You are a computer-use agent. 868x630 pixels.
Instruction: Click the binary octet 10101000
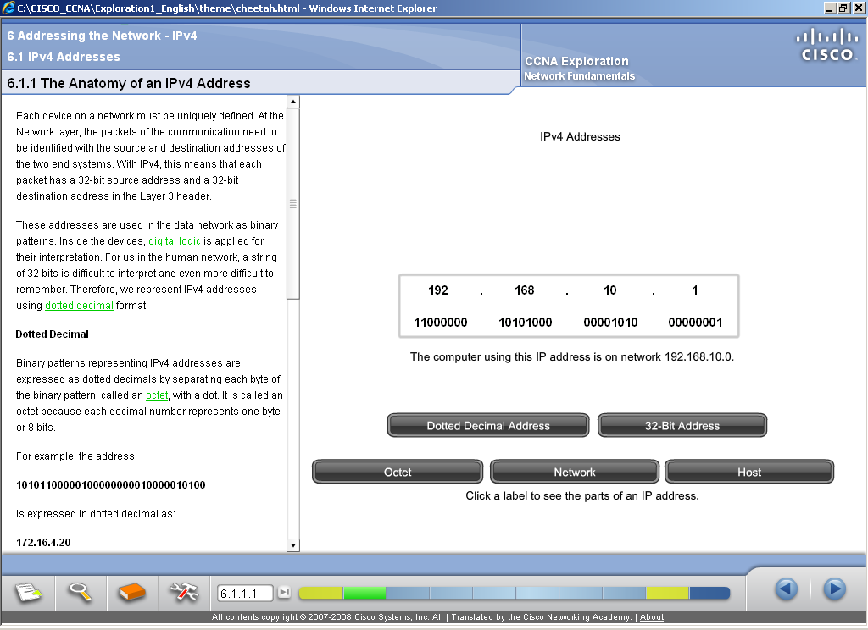coord(526,323)
